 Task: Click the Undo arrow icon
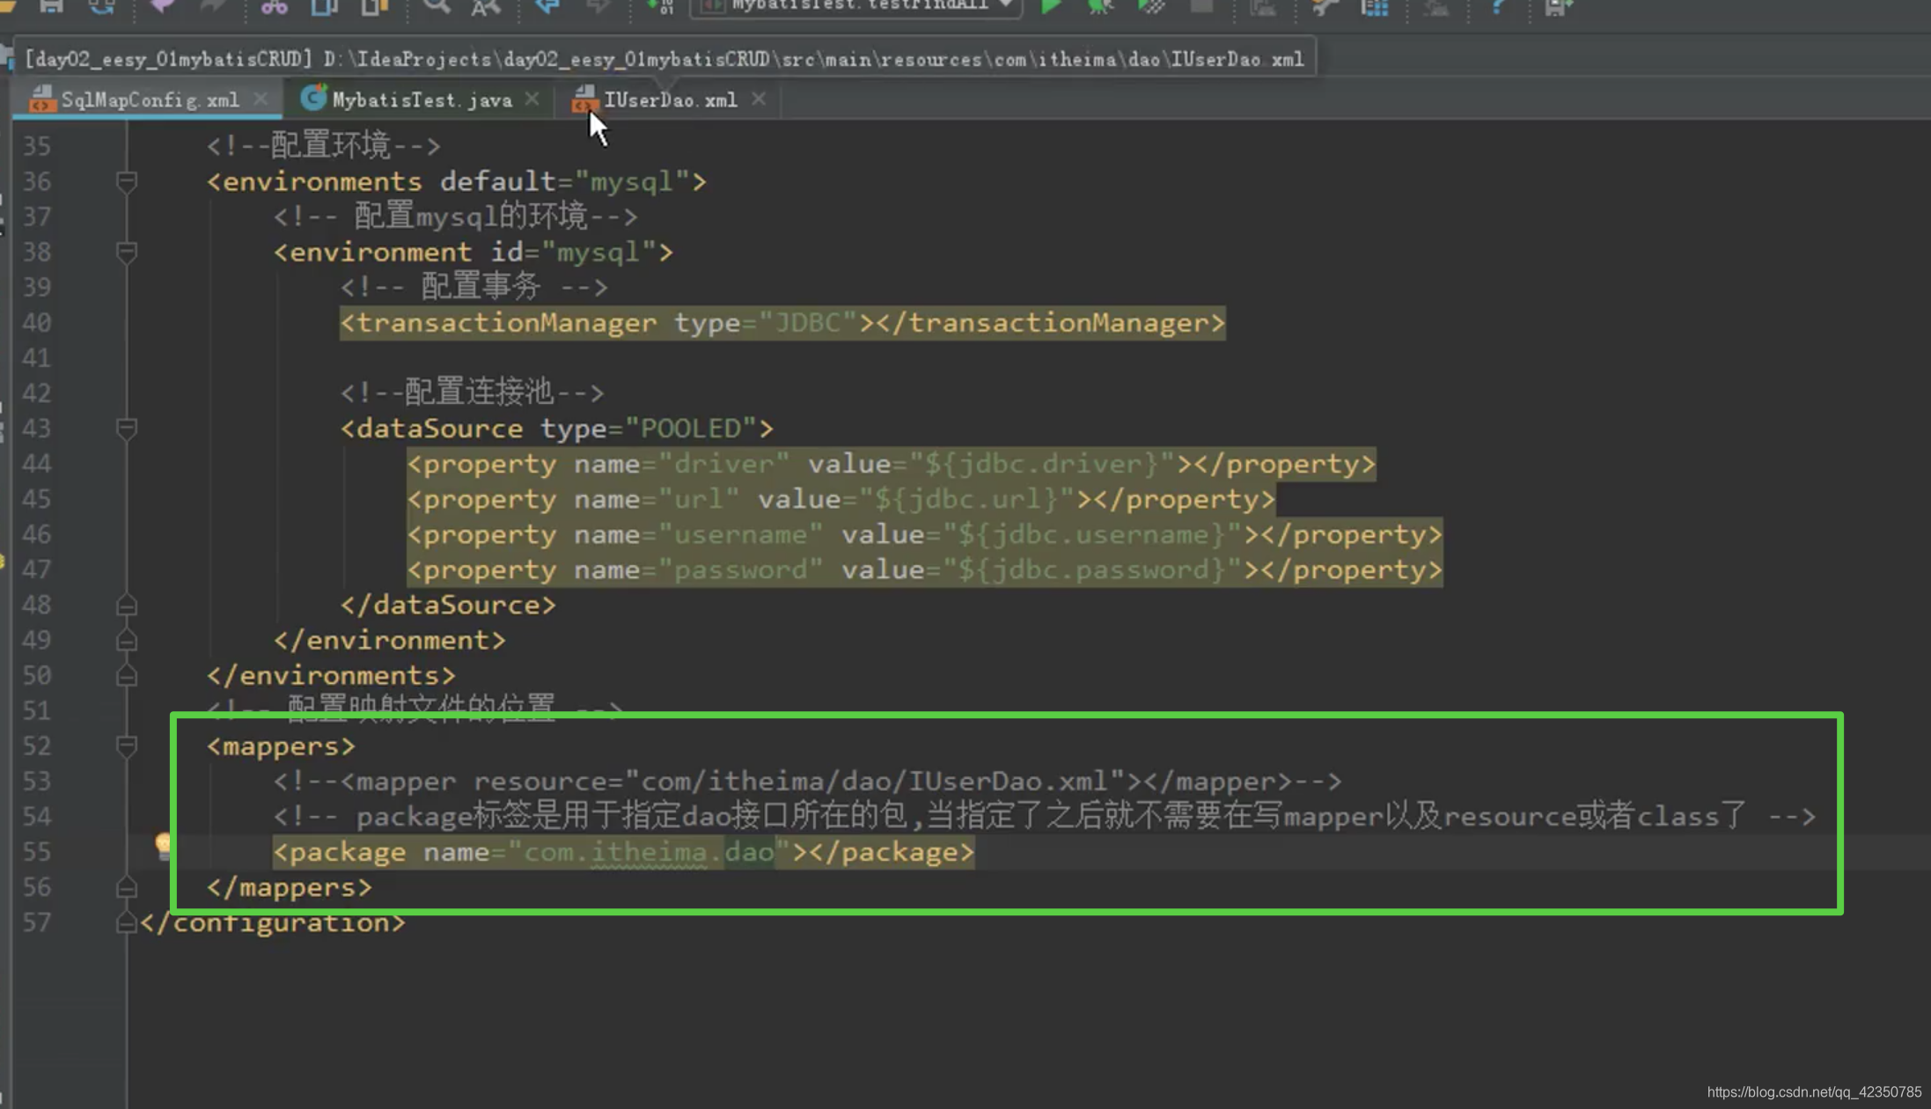coord(163,7)
